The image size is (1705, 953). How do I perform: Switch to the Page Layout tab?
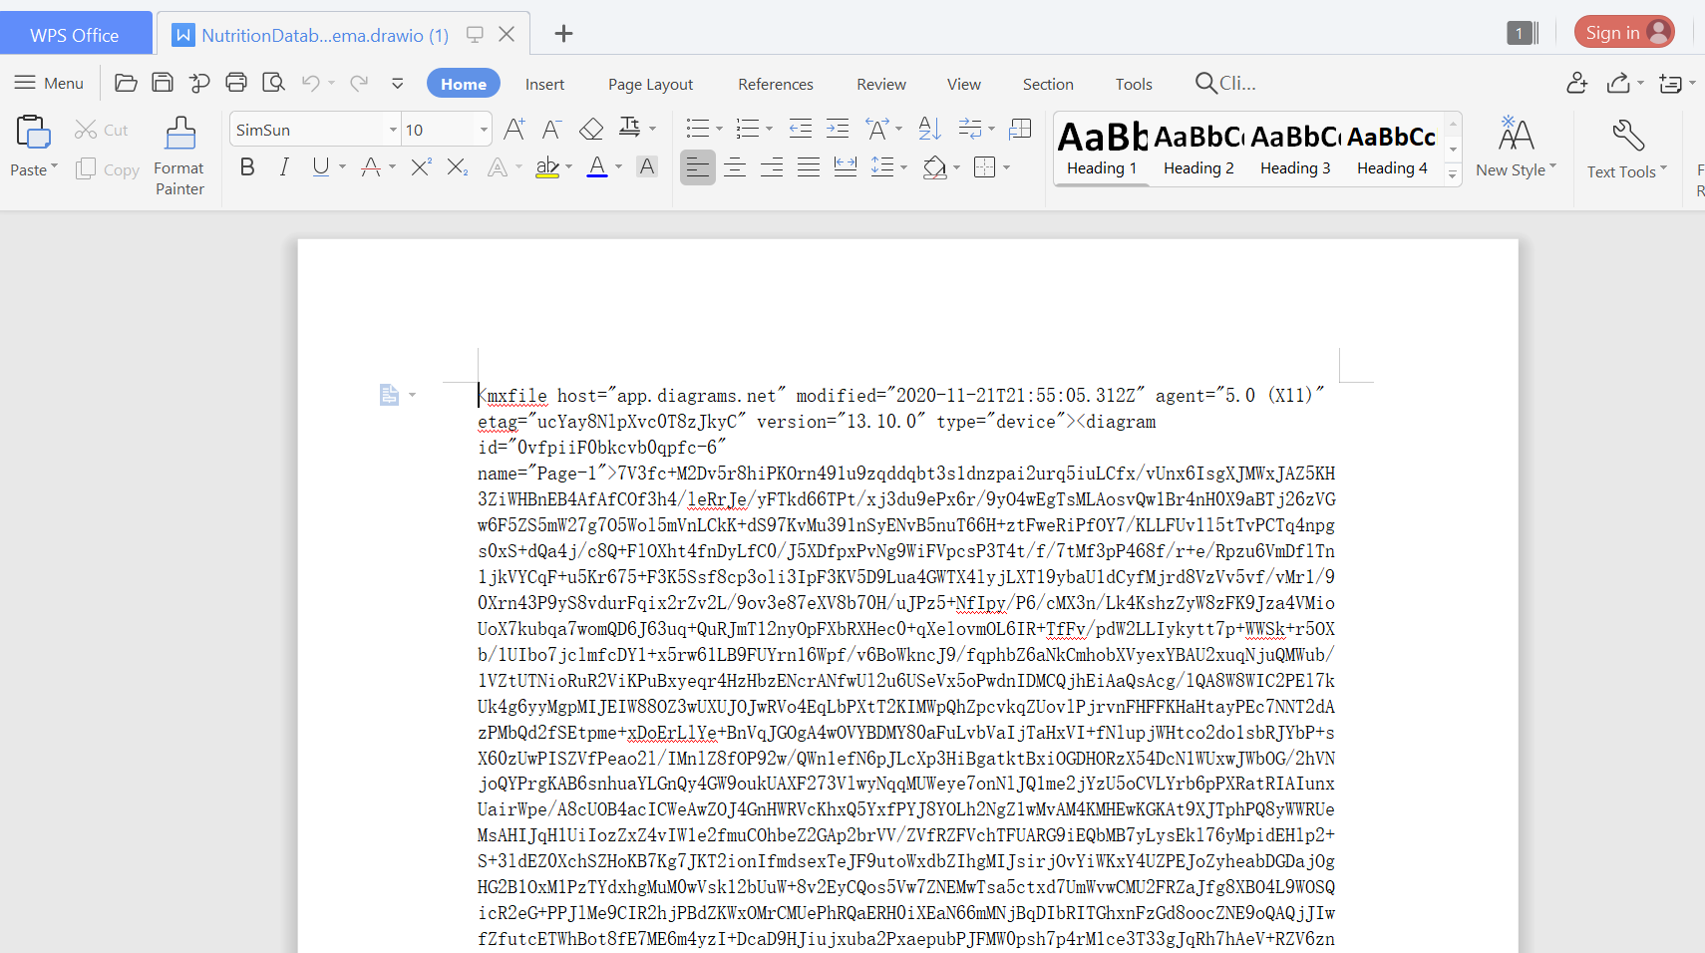[x=650, y=84]
